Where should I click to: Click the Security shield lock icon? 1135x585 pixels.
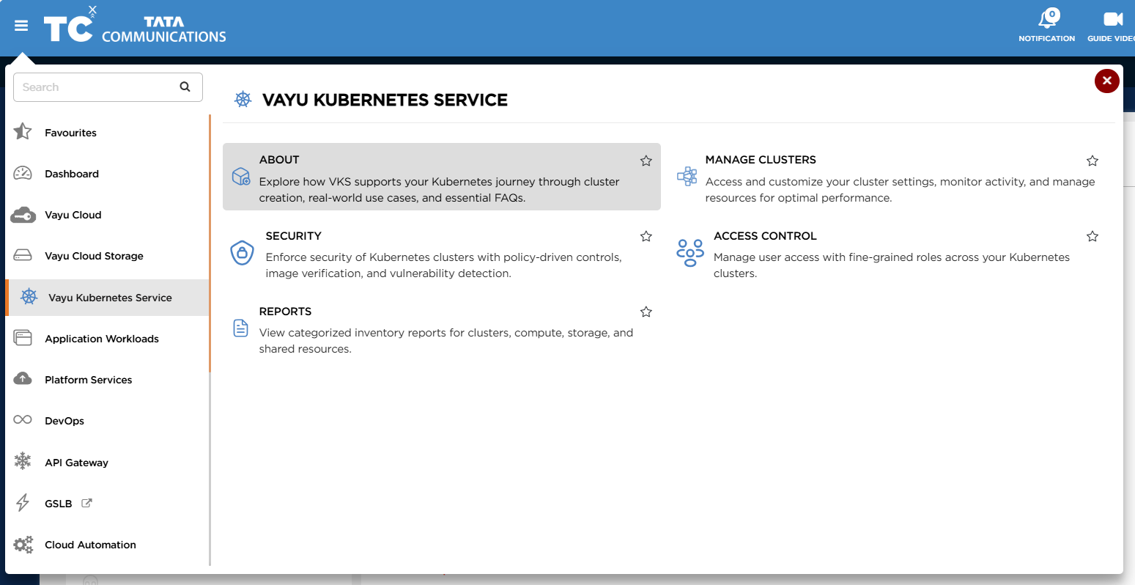point(242,253)
